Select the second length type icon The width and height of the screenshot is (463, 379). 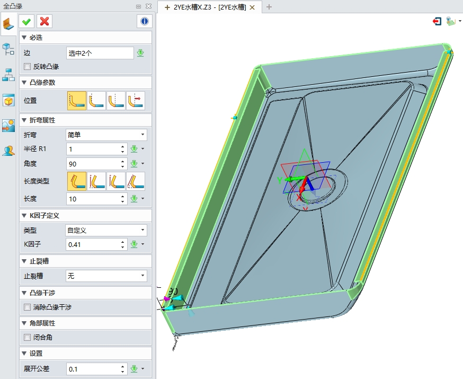96,181
